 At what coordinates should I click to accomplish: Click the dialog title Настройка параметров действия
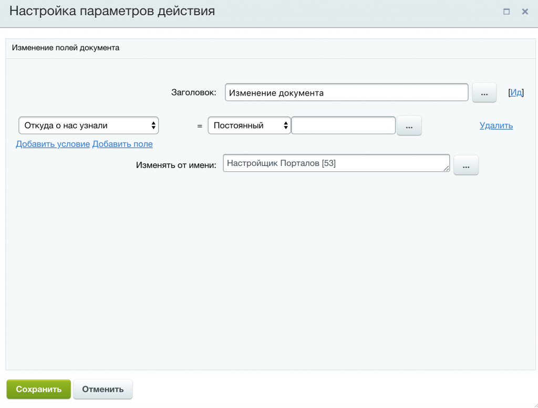pyautogui.click(x=111, y=11)
